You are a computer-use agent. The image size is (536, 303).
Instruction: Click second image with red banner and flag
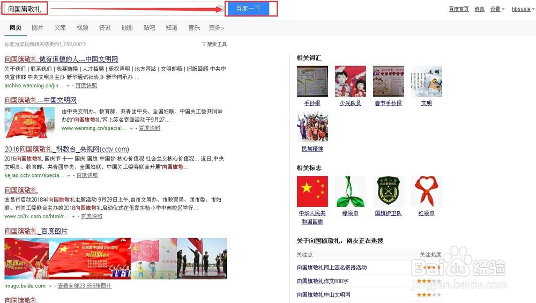click(x=90, y=258)
